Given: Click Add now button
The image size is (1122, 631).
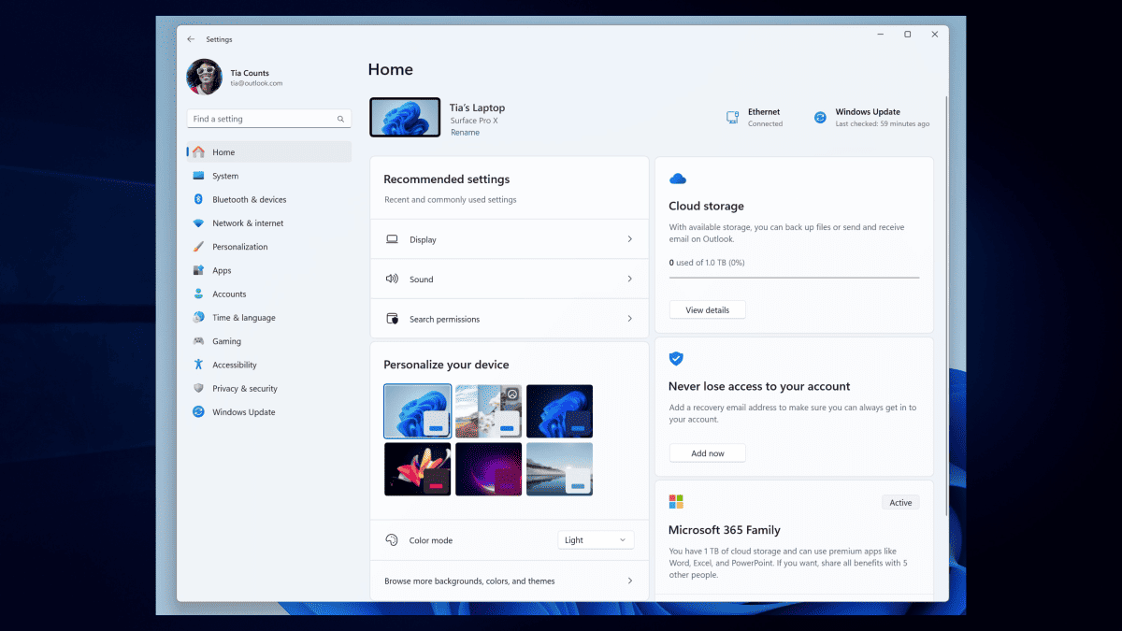Looking at the screenshot, I should (707, 453).
